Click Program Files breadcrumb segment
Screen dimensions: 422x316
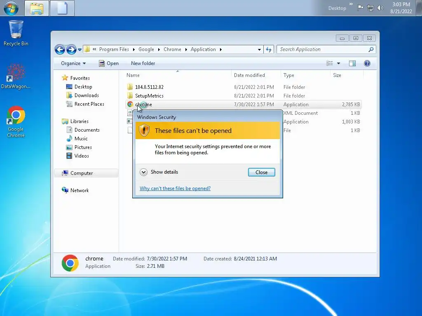pos(114,49)
